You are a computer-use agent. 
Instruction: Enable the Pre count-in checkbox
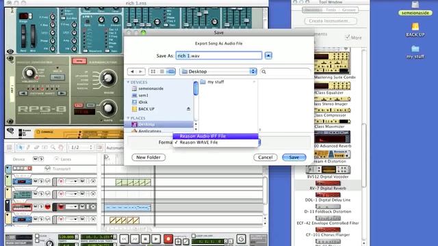coord(37,241)
